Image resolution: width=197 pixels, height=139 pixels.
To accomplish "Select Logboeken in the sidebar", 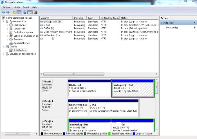I will [19, 28].
